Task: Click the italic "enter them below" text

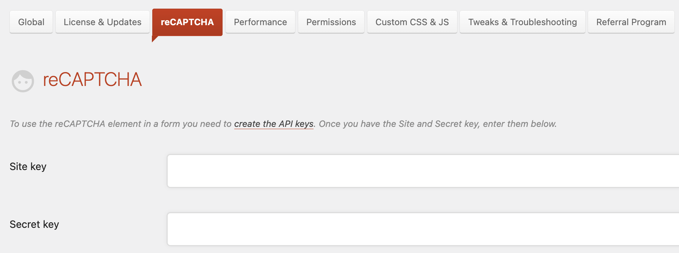Action: click(x=519, y=124)
